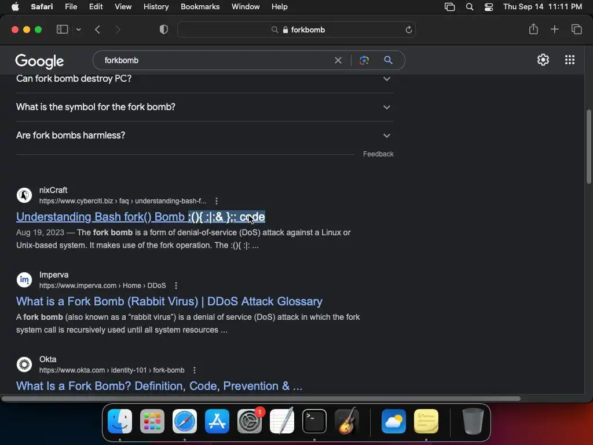593x445 pixels.
Task: Open Spotlight search in menu bar
Action: (x=469, y=7)
